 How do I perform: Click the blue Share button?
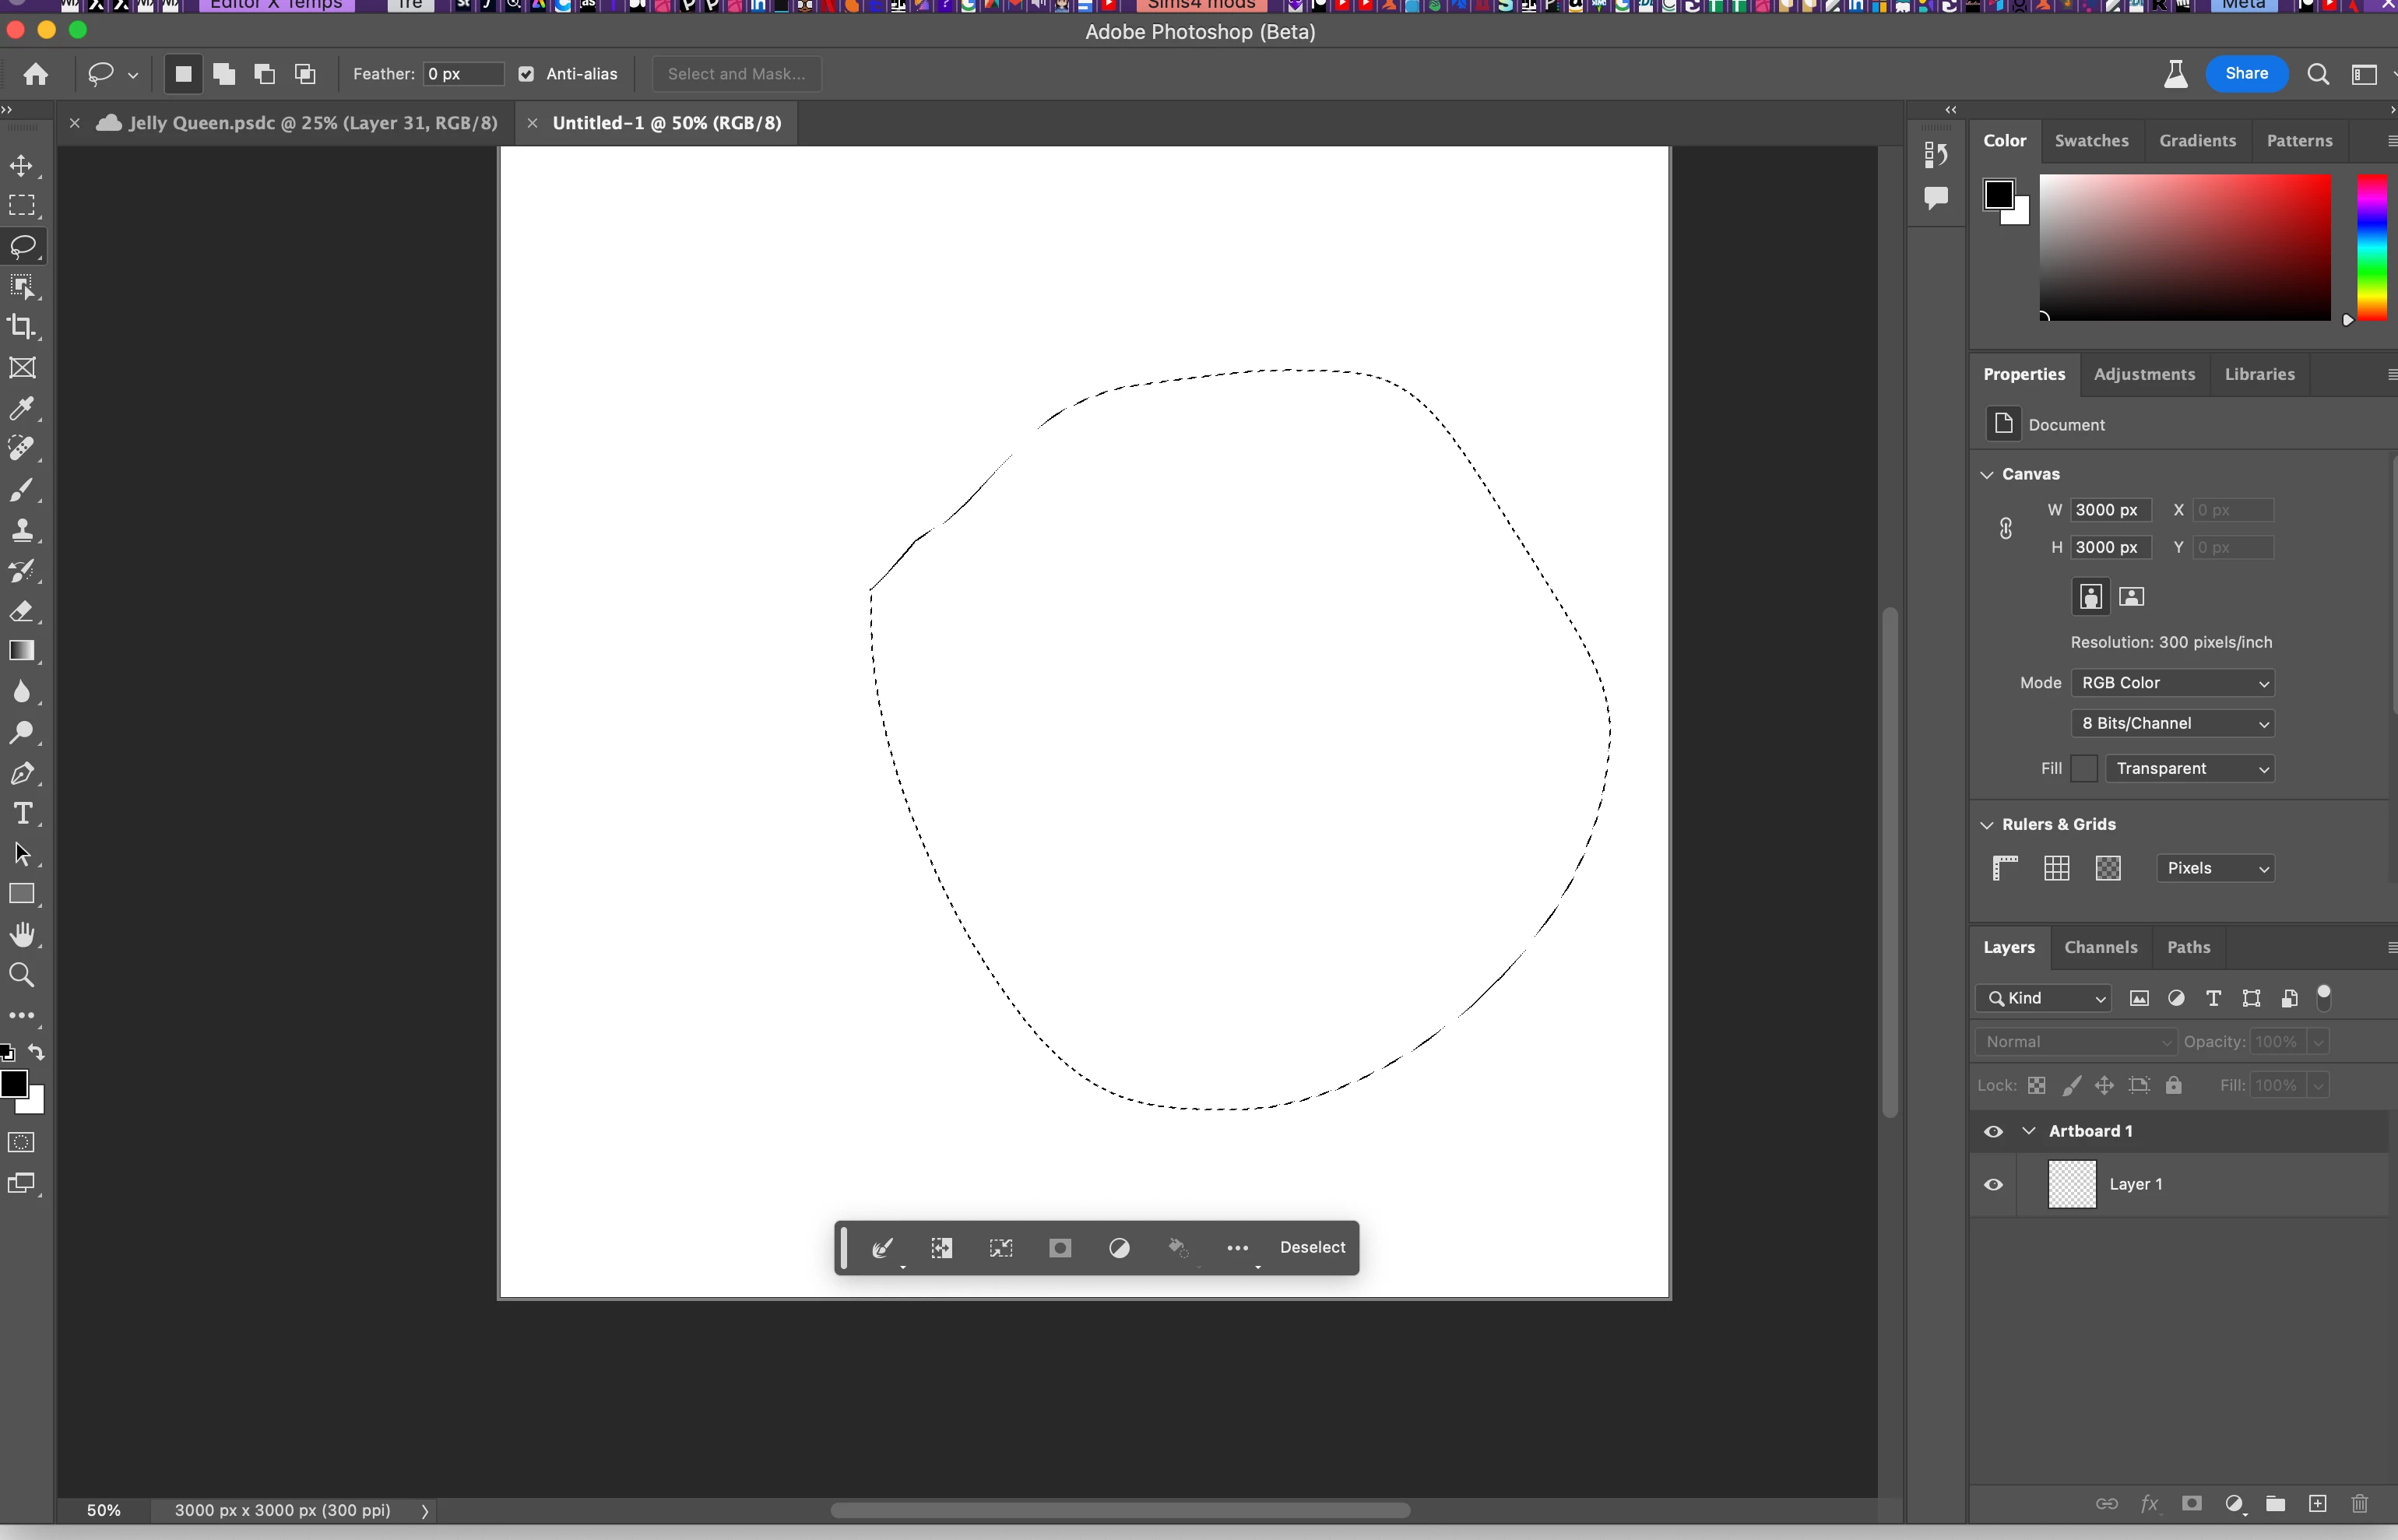coord(2246,74)
